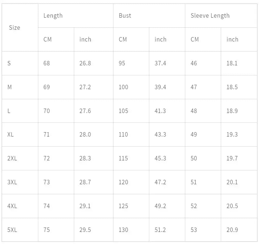Click the 3XL size row label
260x244 pixels.
12,182
